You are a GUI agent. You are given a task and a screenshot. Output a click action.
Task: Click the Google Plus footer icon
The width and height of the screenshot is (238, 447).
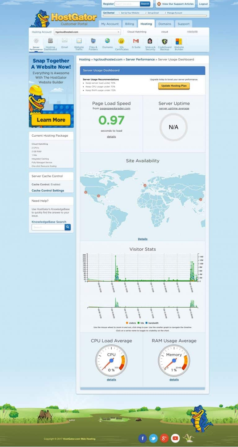[x=164, y=438]
